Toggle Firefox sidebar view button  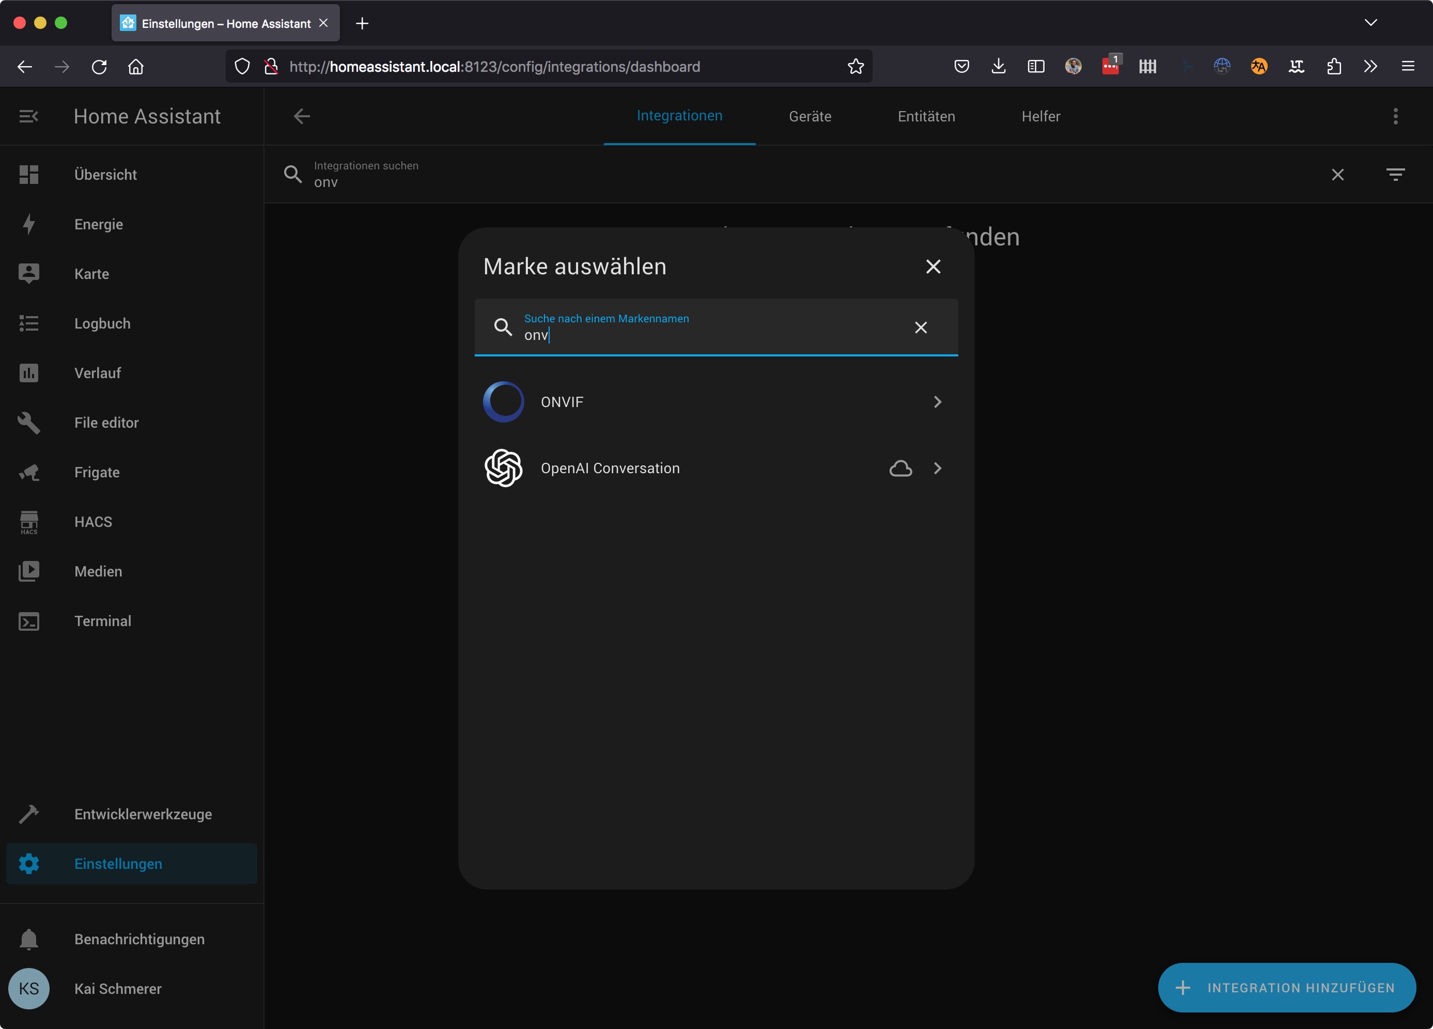pos(1036,66)
